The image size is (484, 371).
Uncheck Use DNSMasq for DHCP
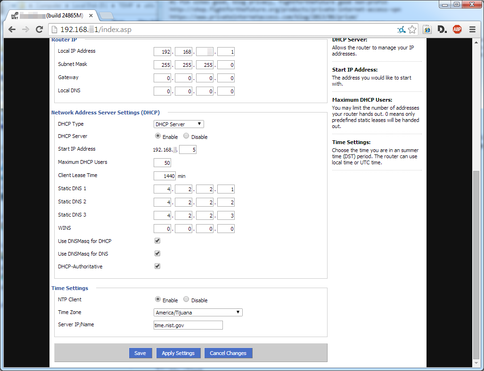157,240
